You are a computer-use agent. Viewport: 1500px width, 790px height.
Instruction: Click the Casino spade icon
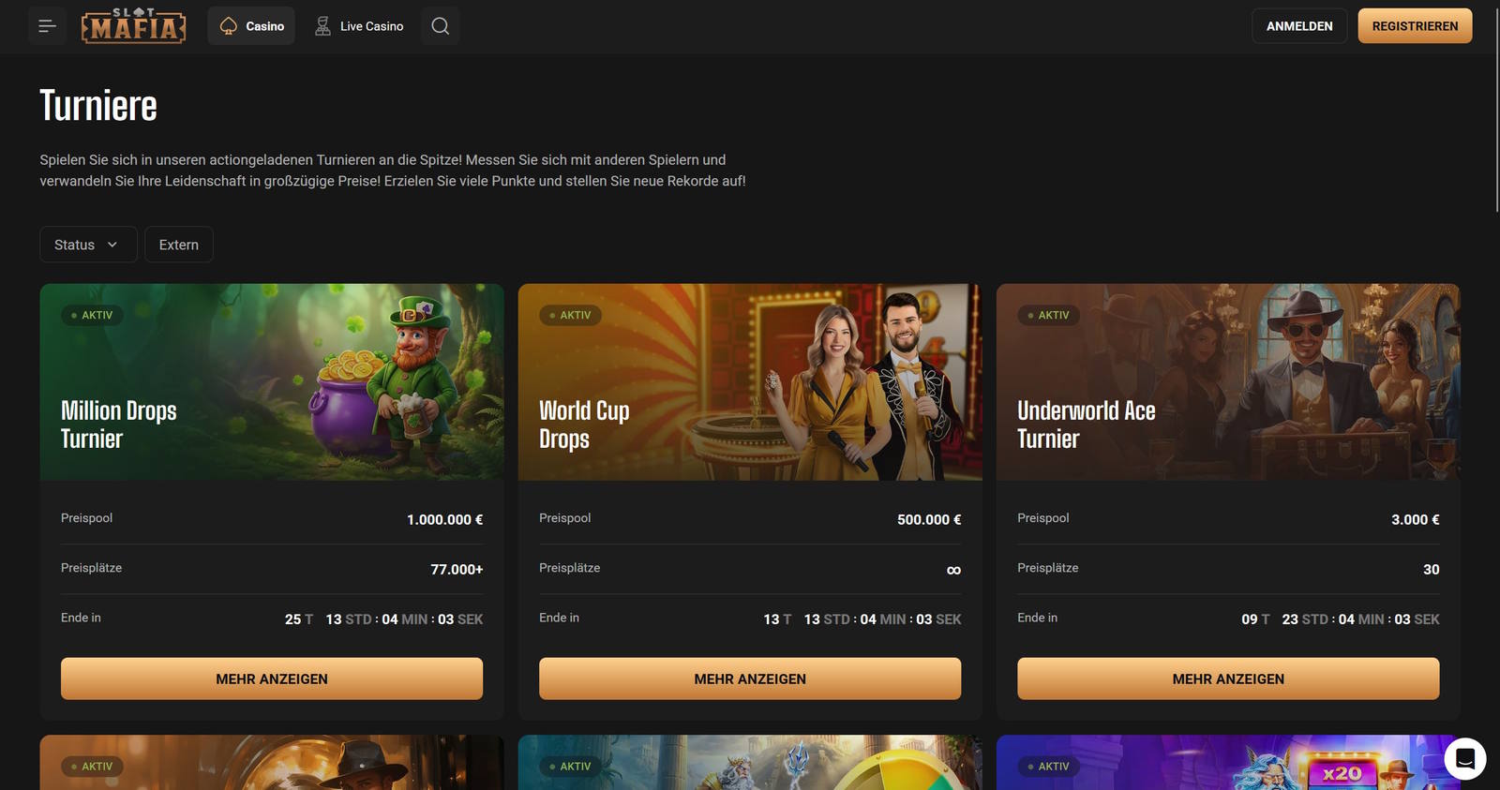pyautogui.click(x=229, y=26)
